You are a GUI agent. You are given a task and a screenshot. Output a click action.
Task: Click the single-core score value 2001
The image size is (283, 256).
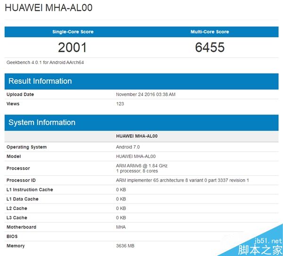[x=72, y=48]
